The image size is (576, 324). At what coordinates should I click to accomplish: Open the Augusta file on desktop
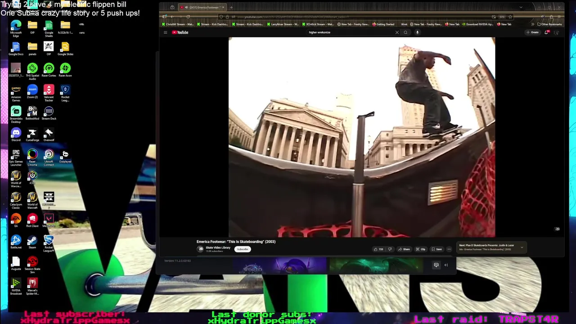(x=16, y=264)
